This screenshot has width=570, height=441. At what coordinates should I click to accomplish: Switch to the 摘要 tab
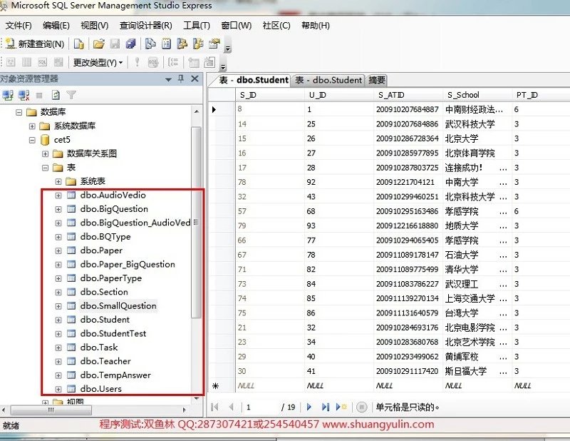[x=377, y=80]
